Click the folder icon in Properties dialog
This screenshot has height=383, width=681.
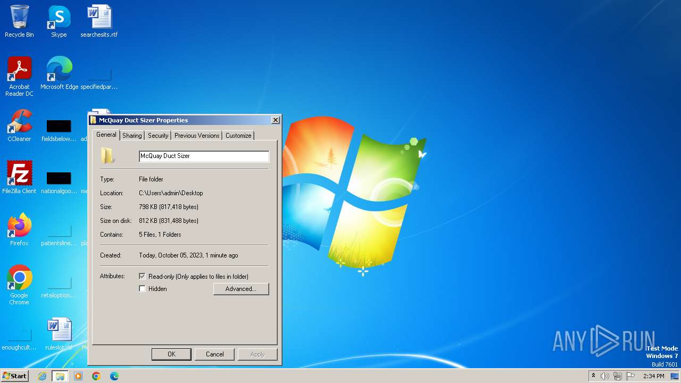(107, 156)
